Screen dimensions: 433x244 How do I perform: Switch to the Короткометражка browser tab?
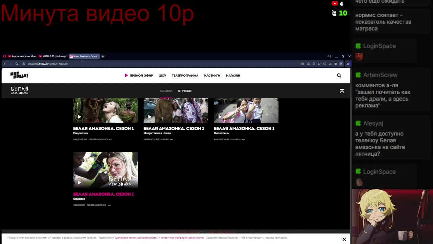pos(22,56)
